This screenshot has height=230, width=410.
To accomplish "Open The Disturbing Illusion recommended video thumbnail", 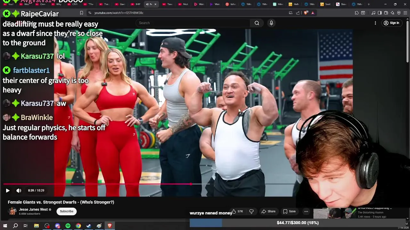I will point(335,213).
